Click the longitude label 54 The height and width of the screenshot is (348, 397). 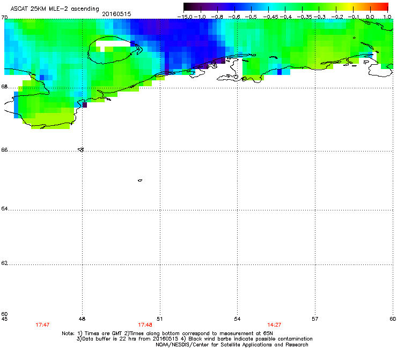point(237,319)
